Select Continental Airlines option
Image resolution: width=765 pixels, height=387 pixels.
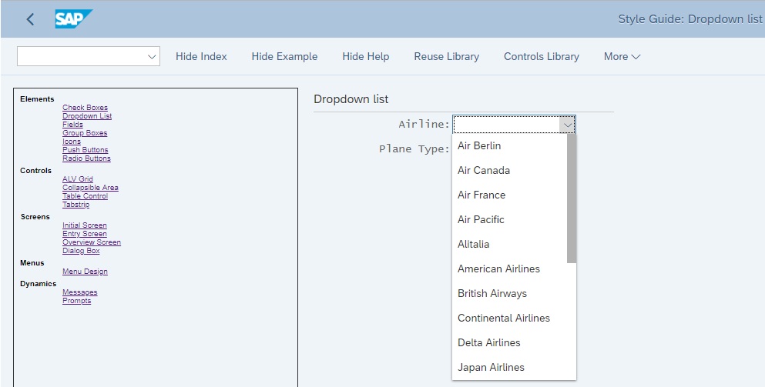pyautogui.click(x=510, y=318)
